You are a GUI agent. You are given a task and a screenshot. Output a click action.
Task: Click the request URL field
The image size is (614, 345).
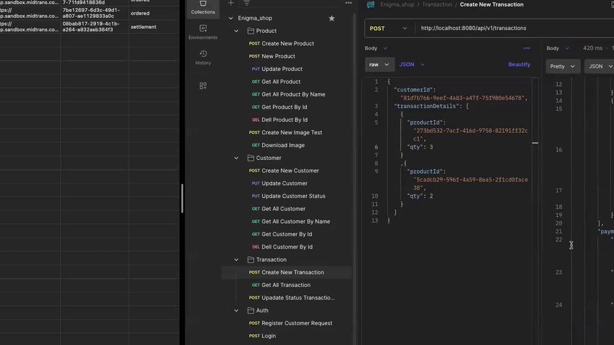click(514, 28)
